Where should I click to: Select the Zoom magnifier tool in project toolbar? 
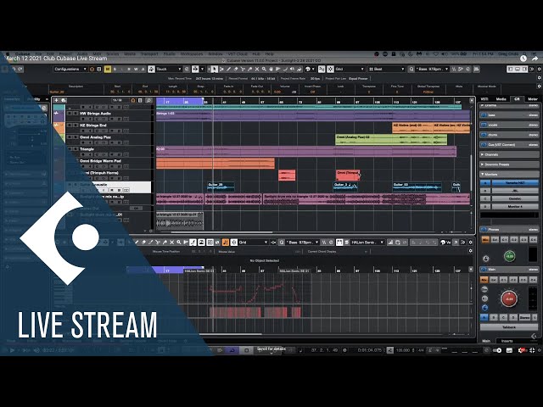(x=264, y=70)
